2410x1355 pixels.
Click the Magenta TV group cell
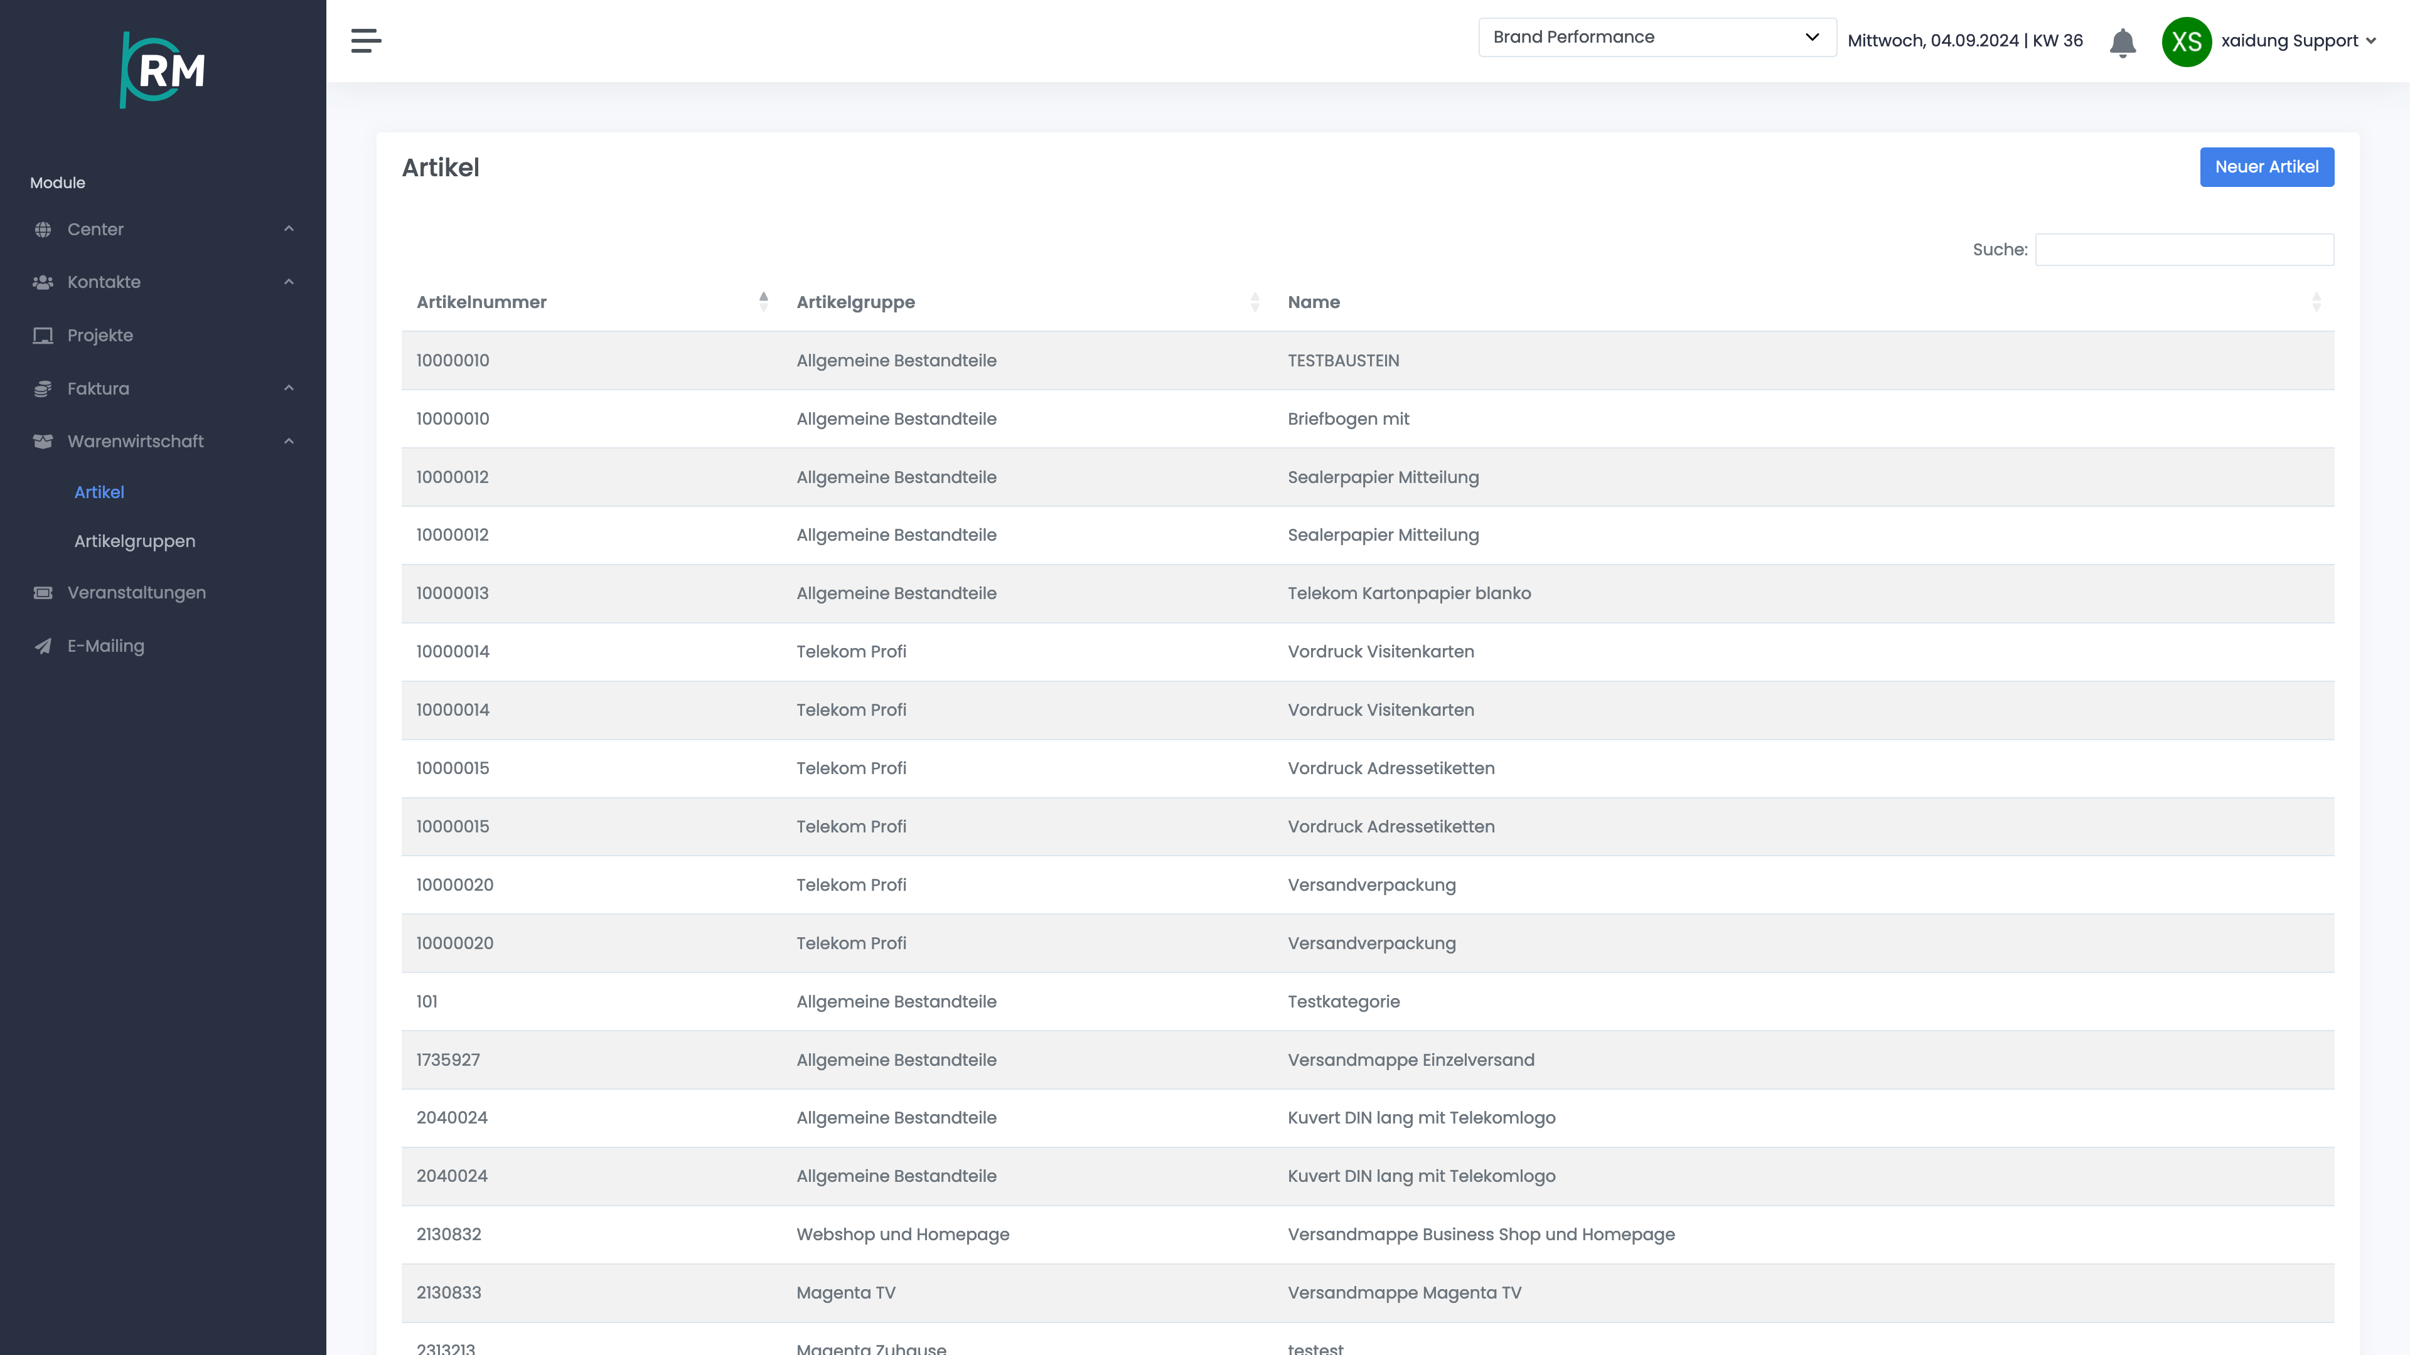[x=846, y=1294]
